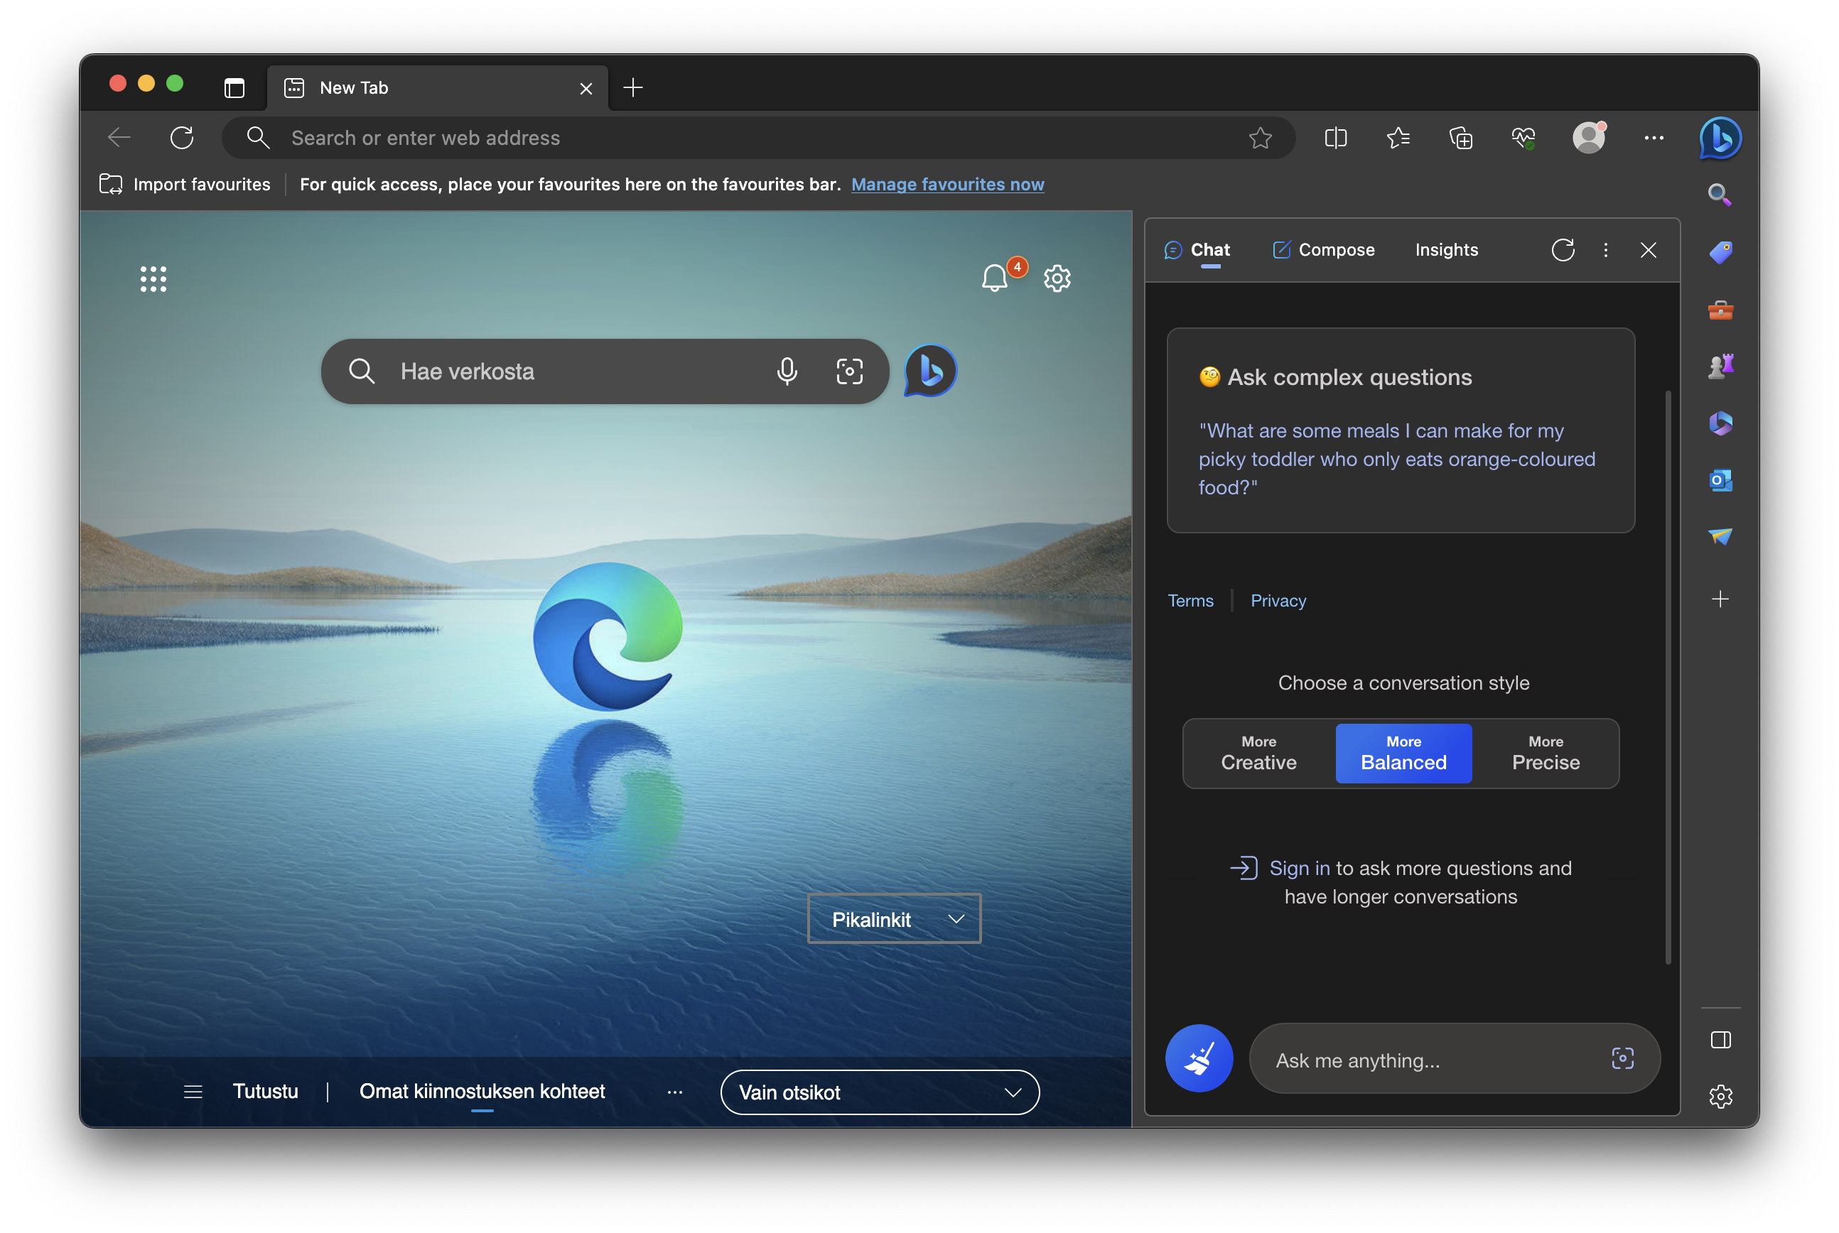Open Collections toolbar icon

[x=1461, y=138]
